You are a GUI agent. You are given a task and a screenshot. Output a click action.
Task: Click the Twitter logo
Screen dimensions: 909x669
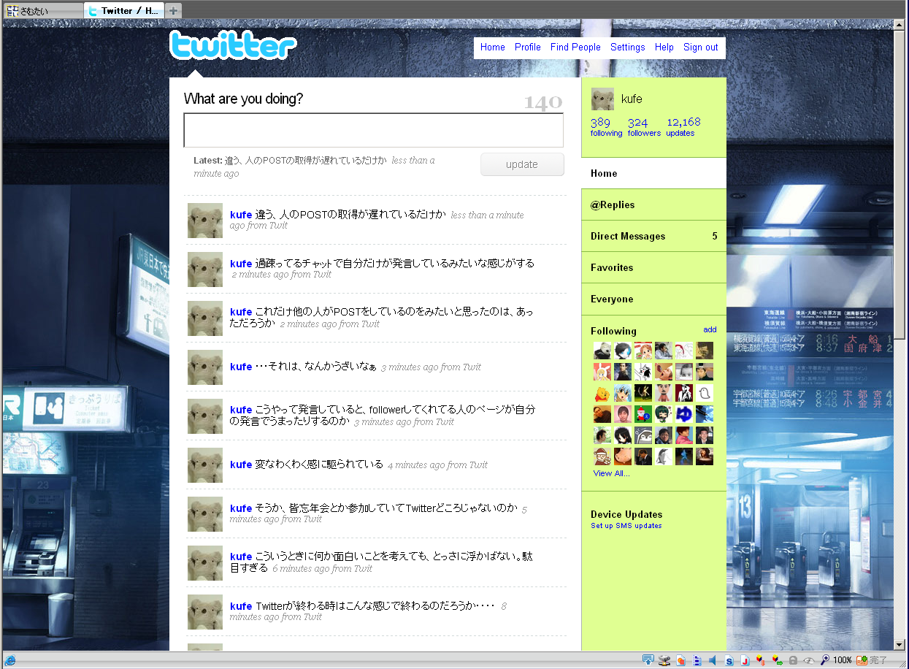click(233, 45)
